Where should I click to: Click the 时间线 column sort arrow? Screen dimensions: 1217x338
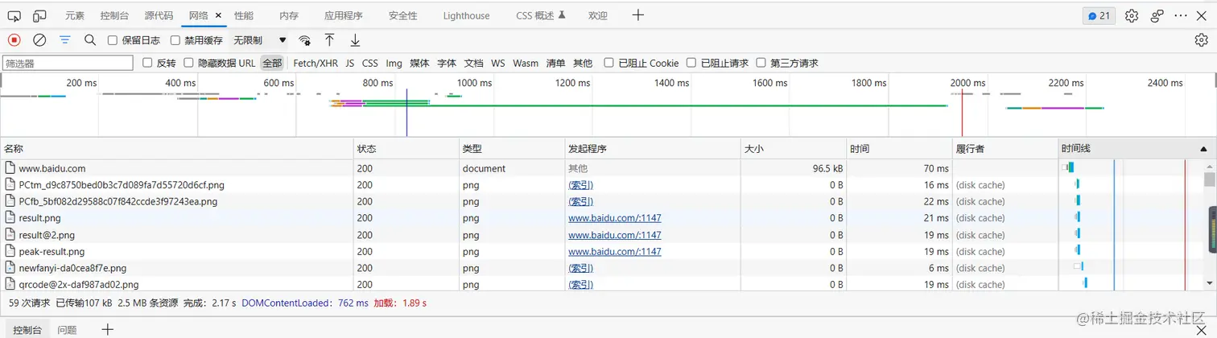1203,149
